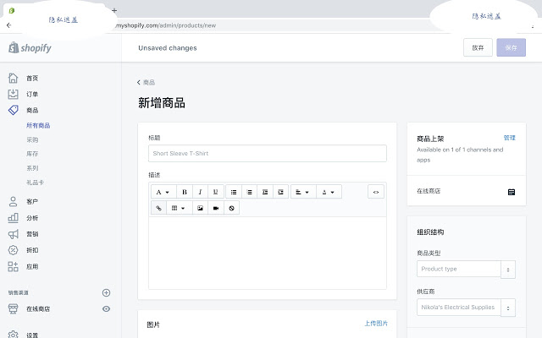The image size is (542, 338).
Task: Open the font formatting dropdown
Action: tap(163, 192)
